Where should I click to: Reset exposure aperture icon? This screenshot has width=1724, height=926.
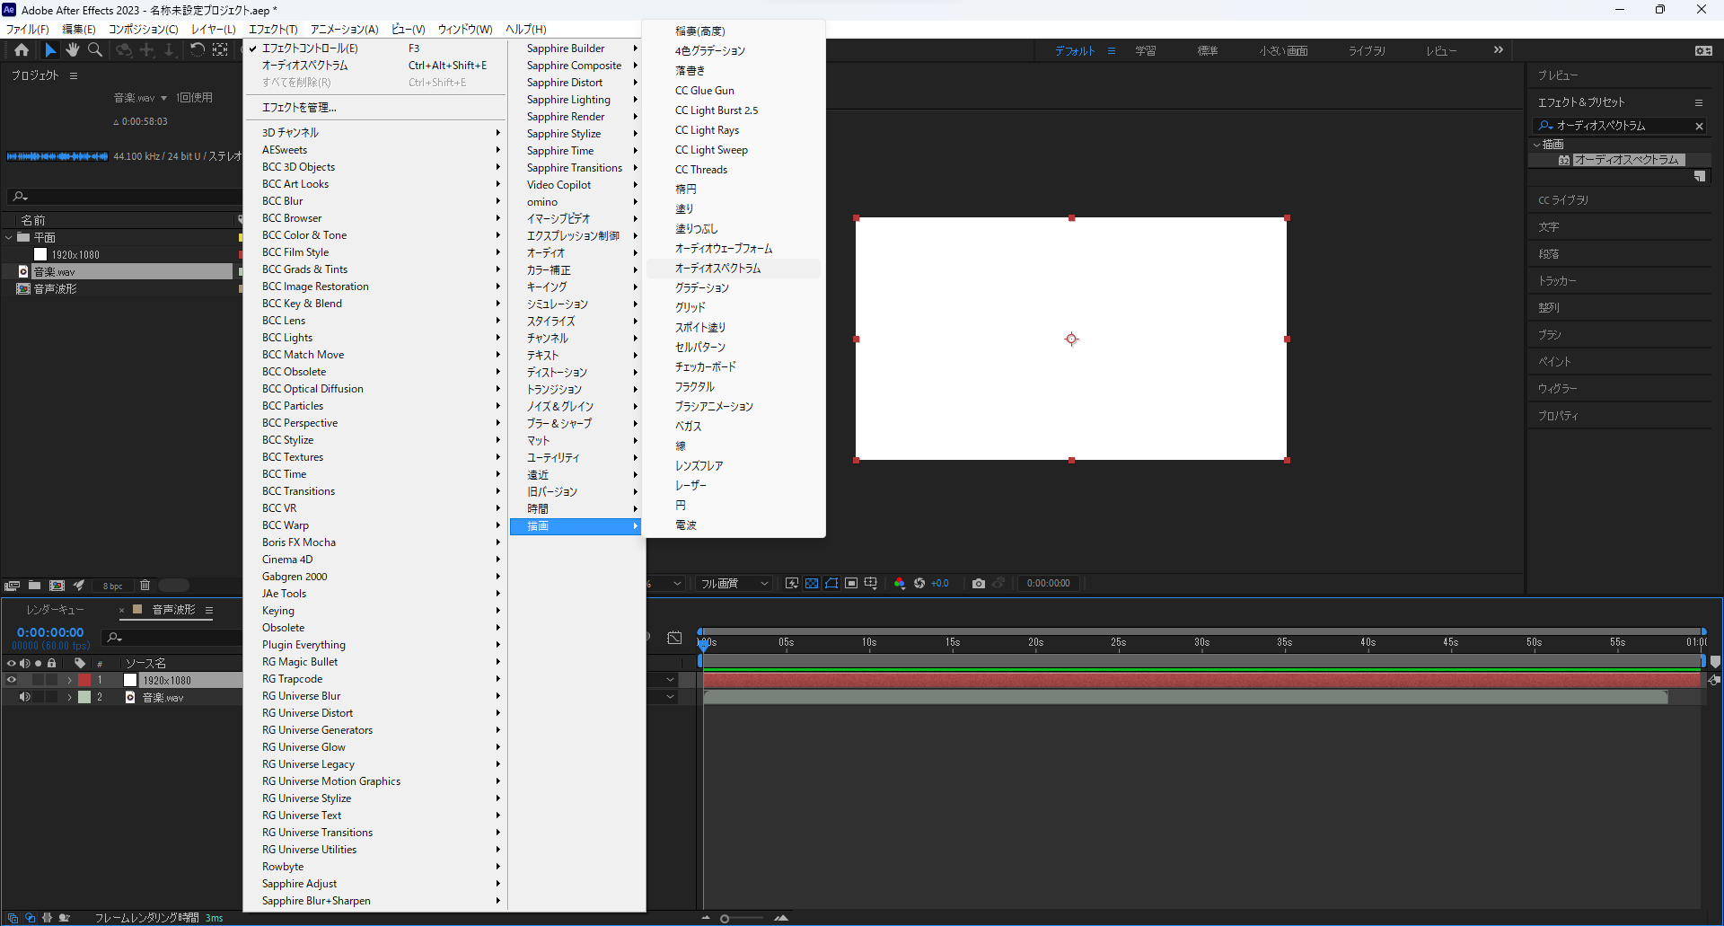click(919, 584)
